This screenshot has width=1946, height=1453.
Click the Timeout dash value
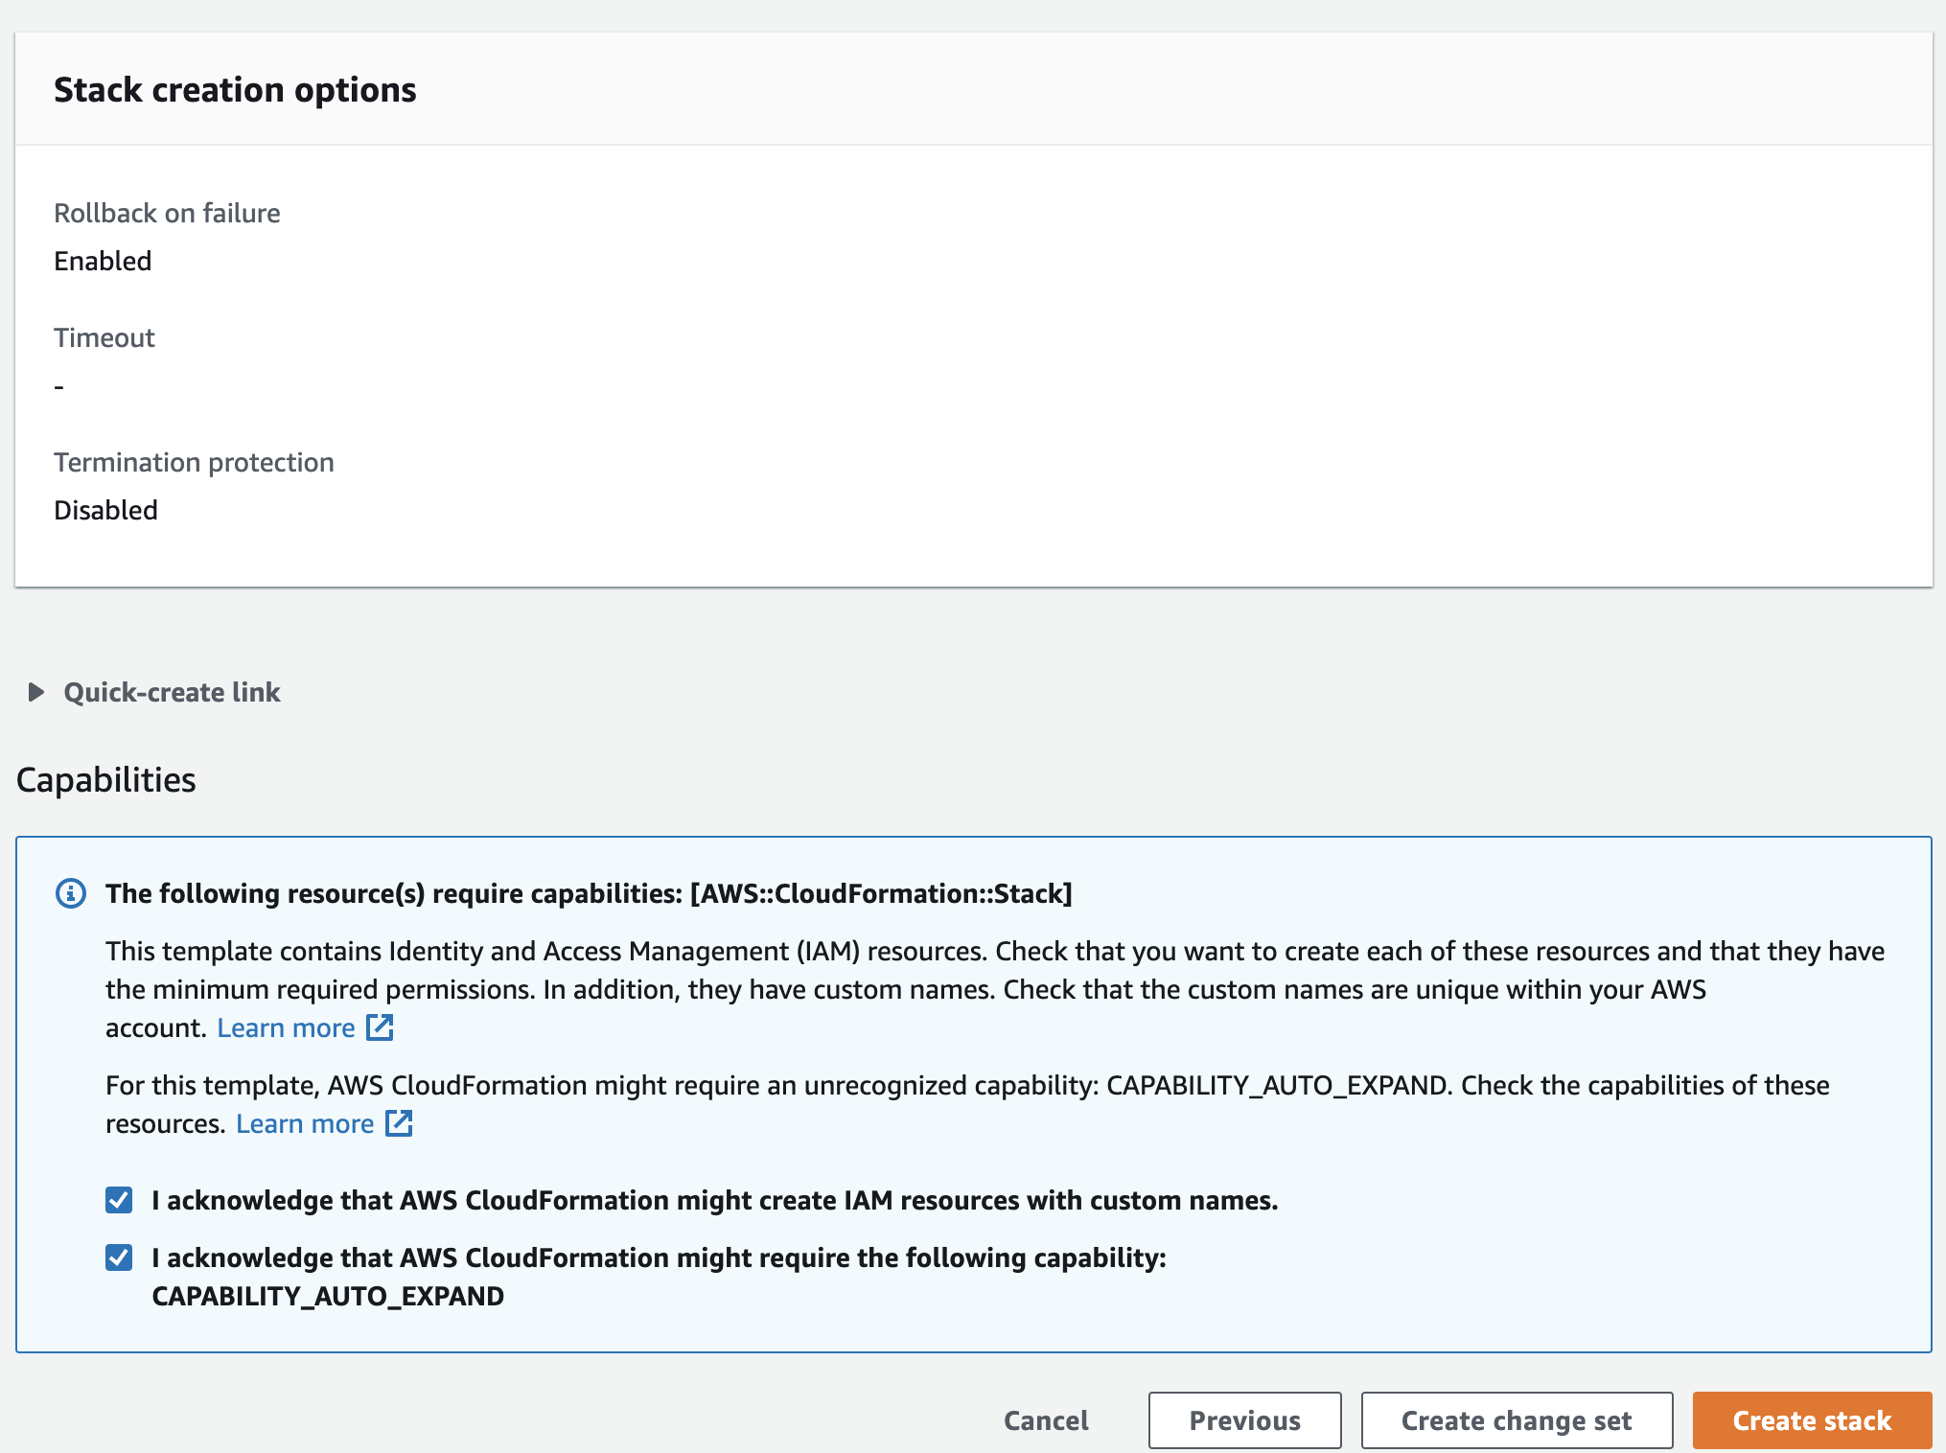[58, 387]
